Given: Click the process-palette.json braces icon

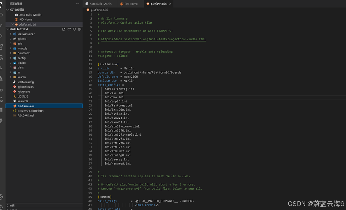Looking at the screenshot, I should 14,111.
